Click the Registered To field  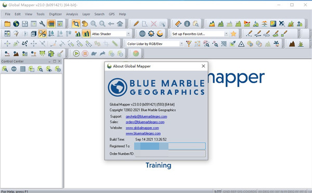coord(170,146)
